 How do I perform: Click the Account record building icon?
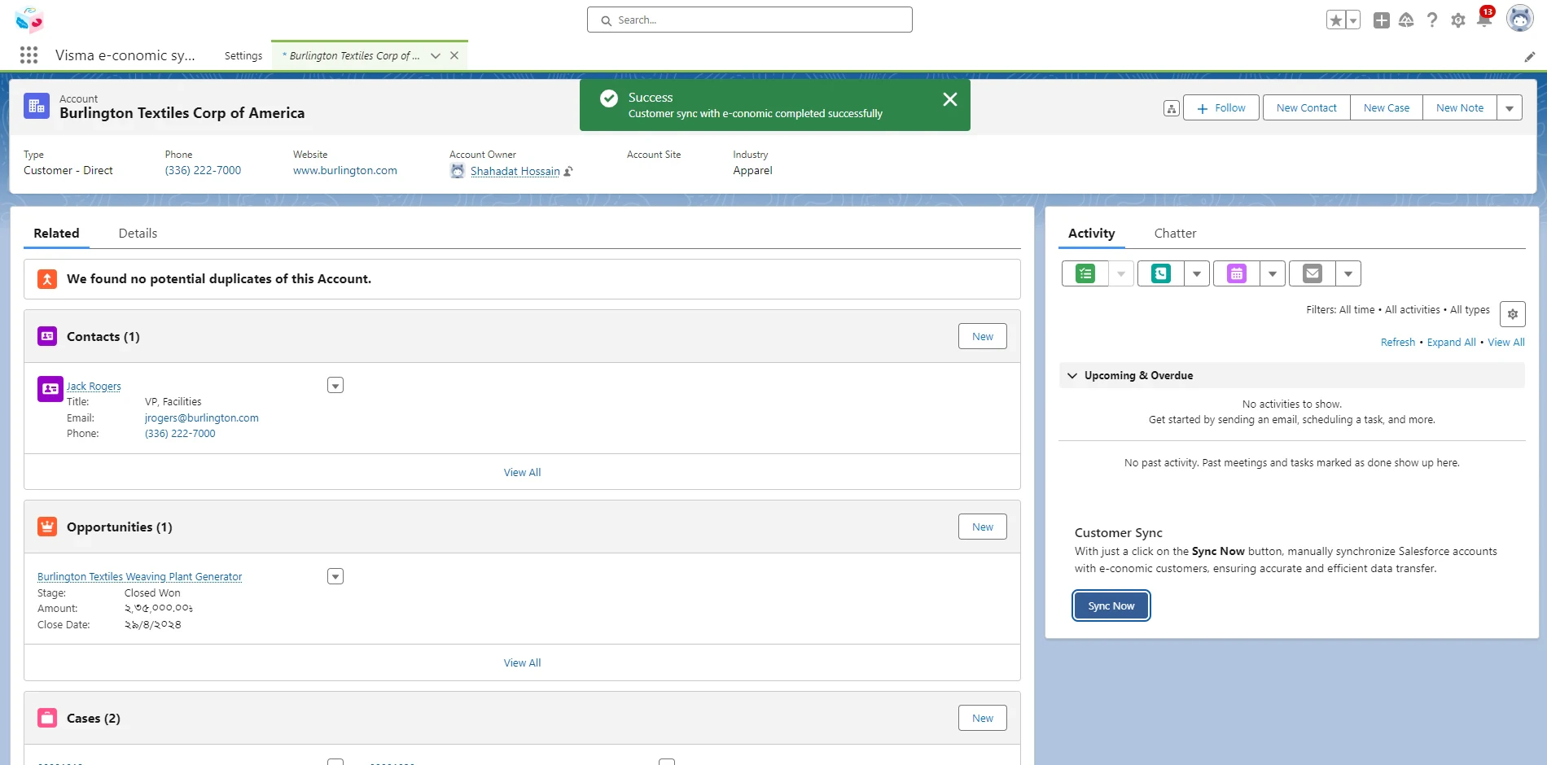[37, 106]
